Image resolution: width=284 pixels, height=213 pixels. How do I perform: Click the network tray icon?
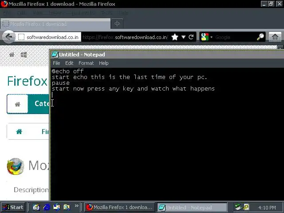point(239,207)
